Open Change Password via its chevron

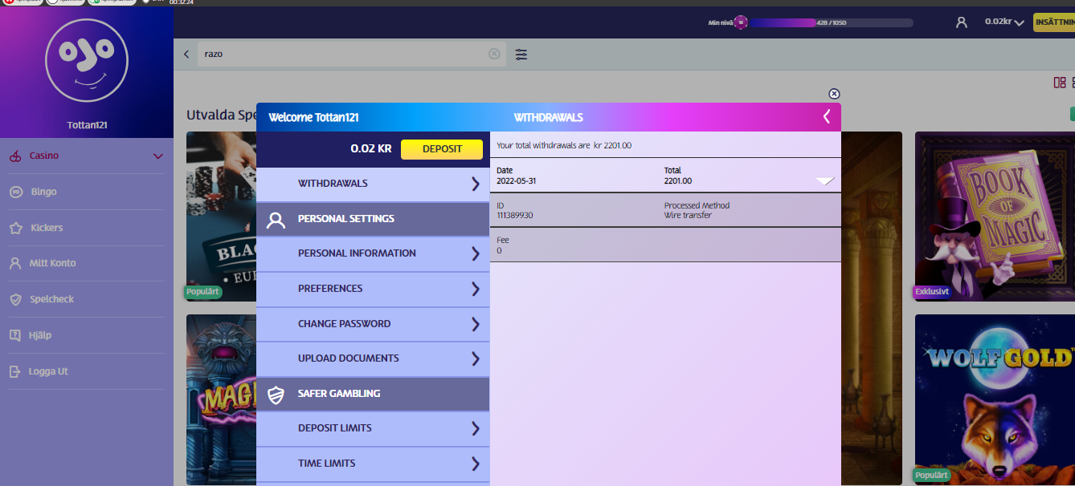(475, 324)
